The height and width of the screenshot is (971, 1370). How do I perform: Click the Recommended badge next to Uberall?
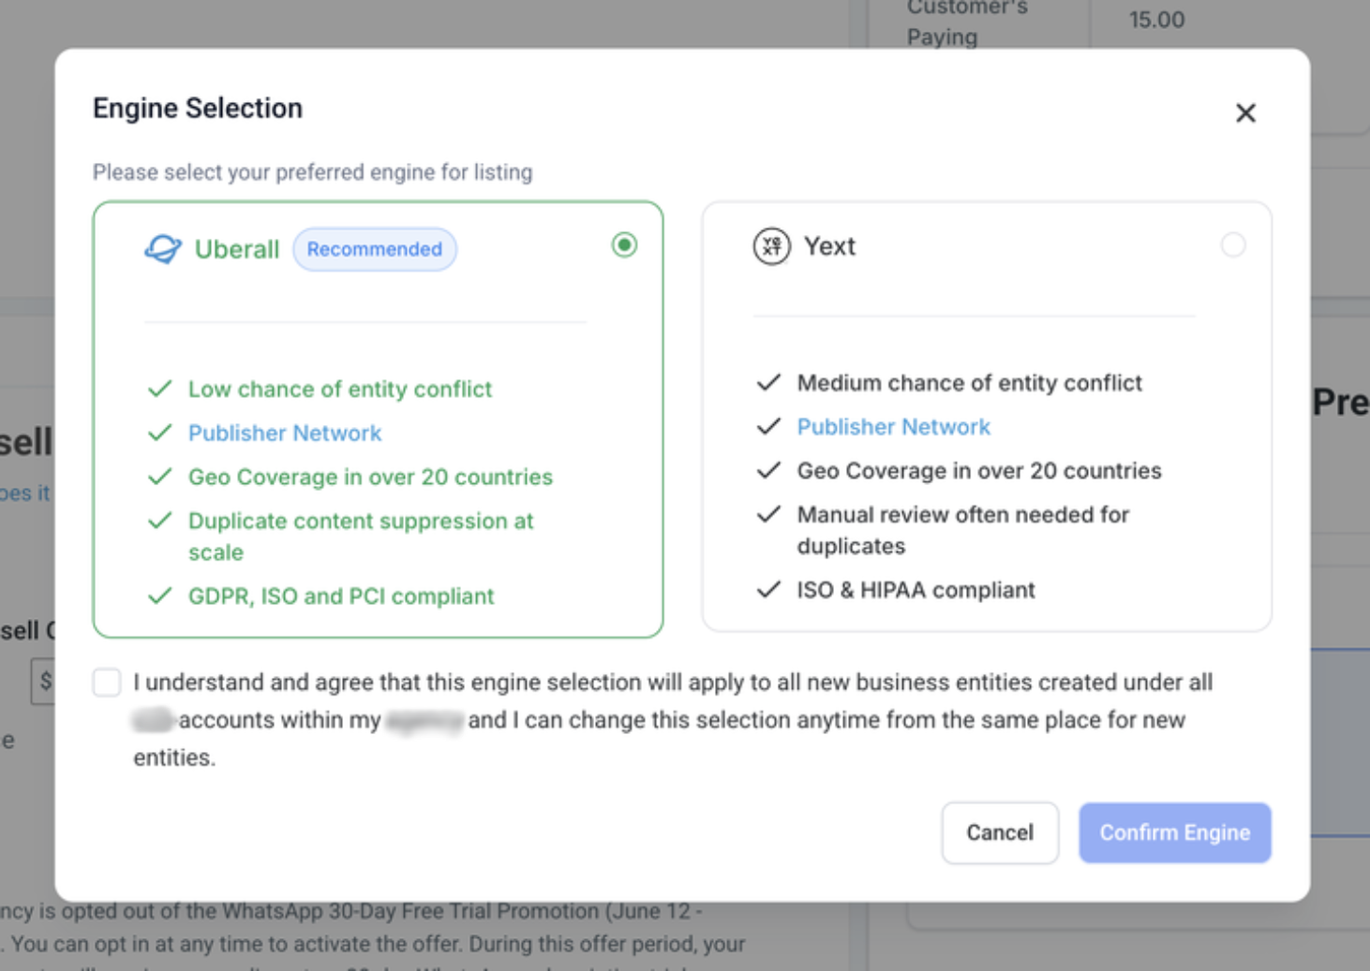375,249
